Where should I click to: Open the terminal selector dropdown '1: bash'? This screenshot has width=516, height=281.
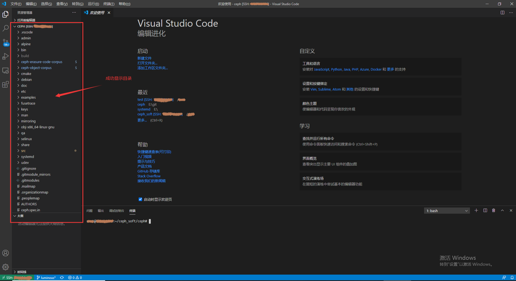click(447, 211)
